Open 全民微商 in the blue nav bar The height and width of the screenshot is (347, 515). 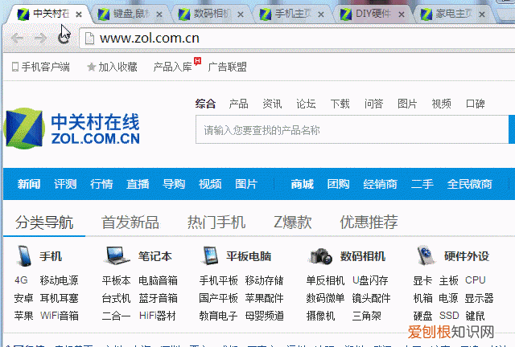pos(470,184)
